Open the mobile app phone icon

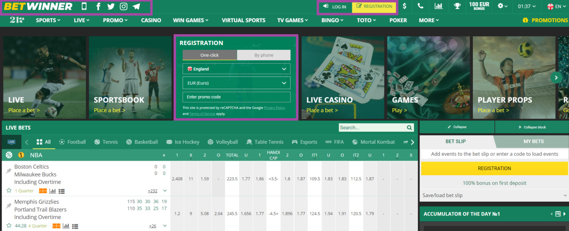pyautogui.click(x=84, y=7)
